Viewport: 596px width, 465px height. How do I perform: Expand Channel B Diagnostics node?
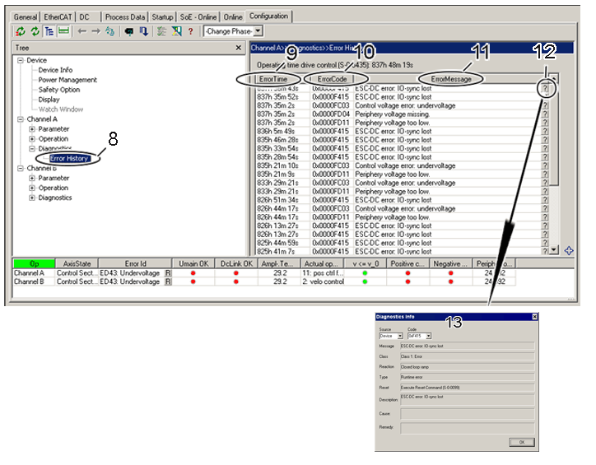[x=31, y=198]
